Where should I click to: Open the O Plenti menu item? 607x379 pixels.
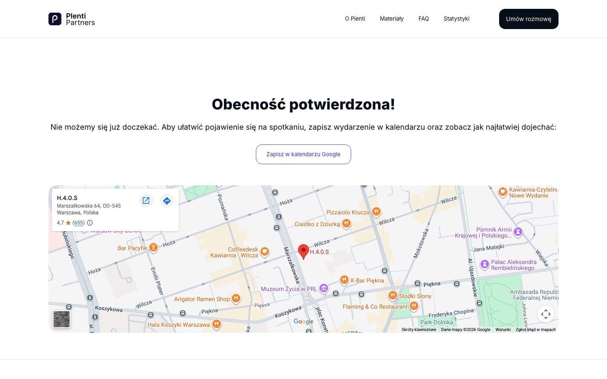(355, 19)
